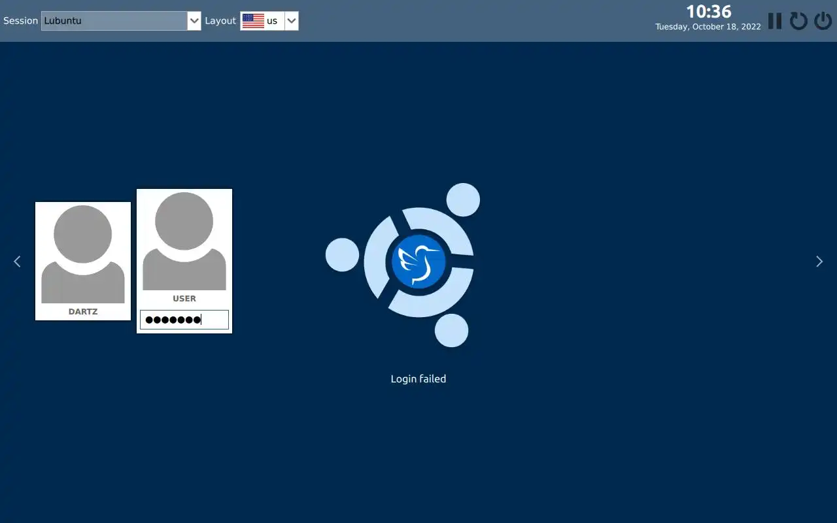Select the US flag layout icon

click(253, 21)
